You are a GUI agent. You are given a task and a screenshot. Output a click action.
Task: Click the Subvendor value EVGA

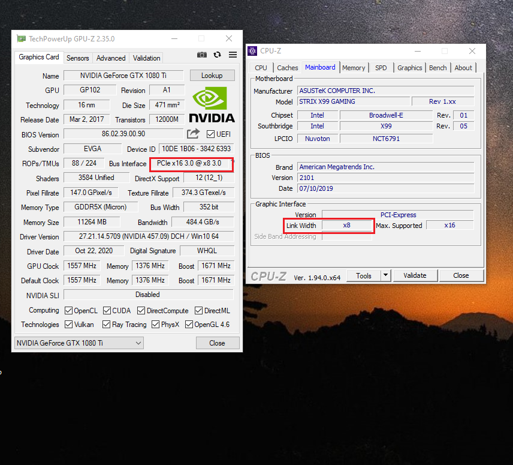pyautogui.click(x=92, y=149)
